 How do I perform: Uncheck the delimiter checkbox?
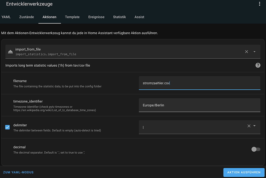[7, 127]
